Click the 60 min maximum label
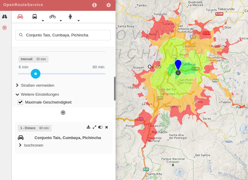 (98, 67)
